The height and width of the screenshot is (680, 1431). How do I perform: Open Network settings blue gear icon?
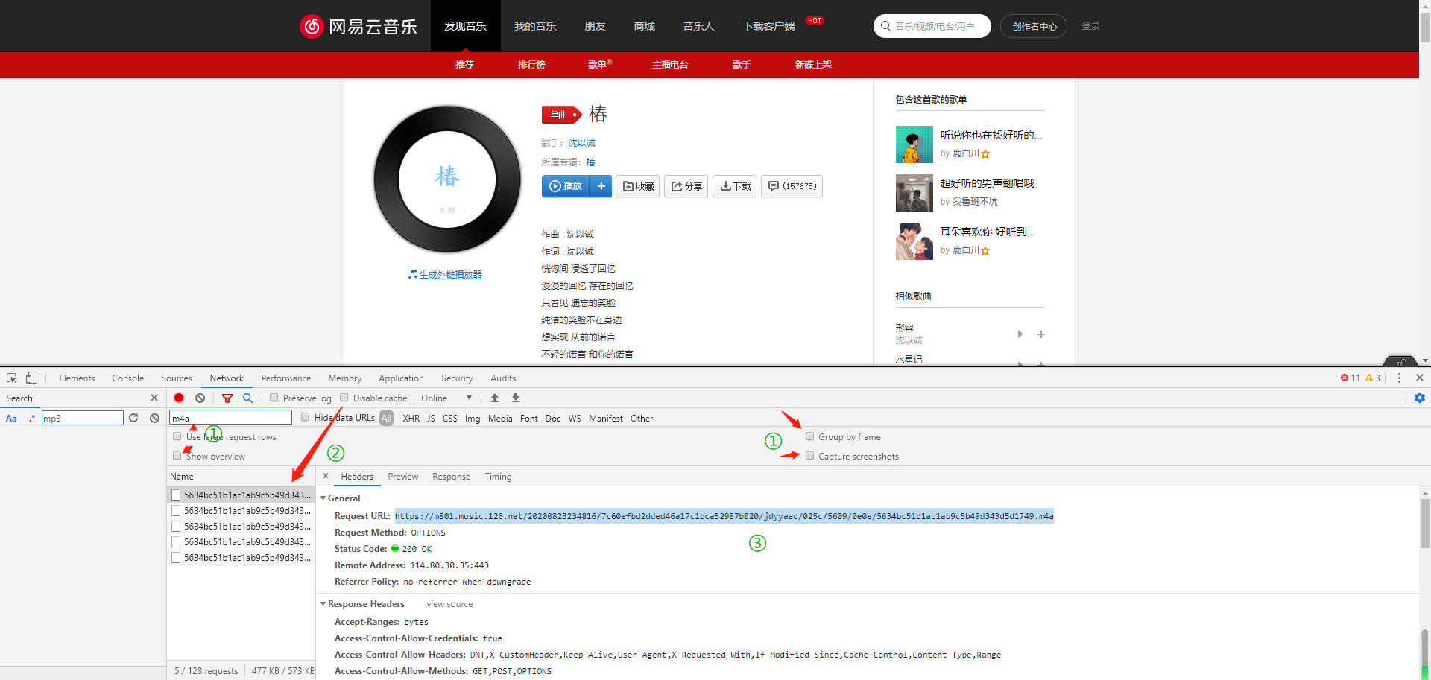pos(1420,398)
